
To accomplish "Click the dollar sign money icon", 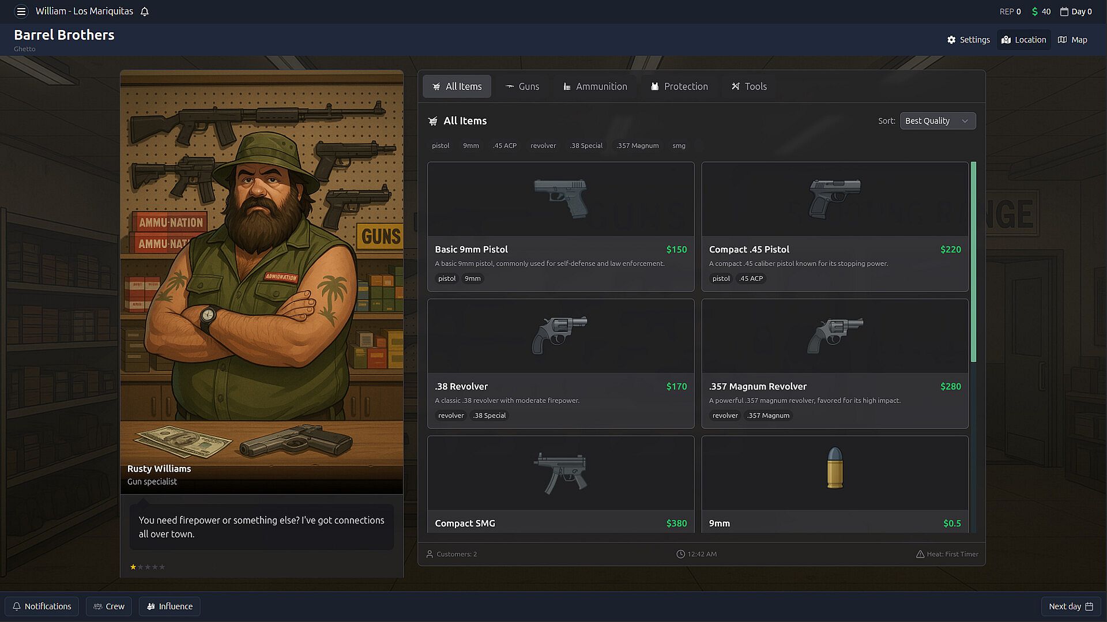I will pos(1034,12).
